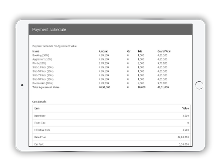This screenshot has width=223, height=166.
Task: Select the Slab 5 Floor (10%) row
Action: click(x=101, y=71)
